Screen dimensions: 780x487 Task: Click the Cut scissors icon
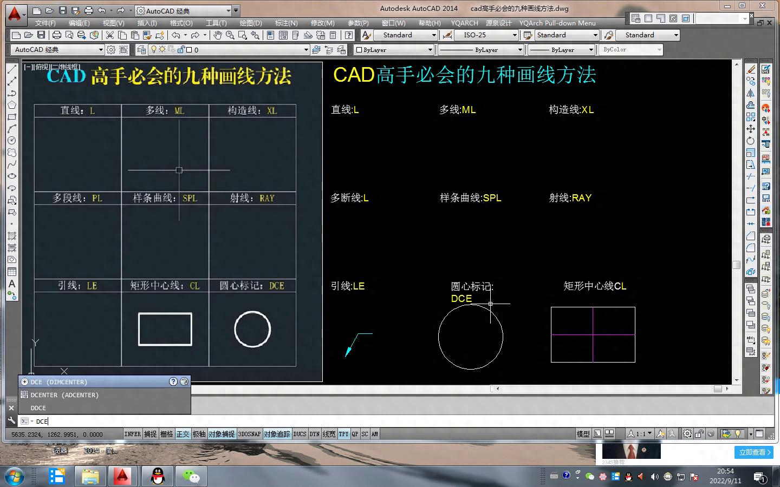click(x=110, y=35)
